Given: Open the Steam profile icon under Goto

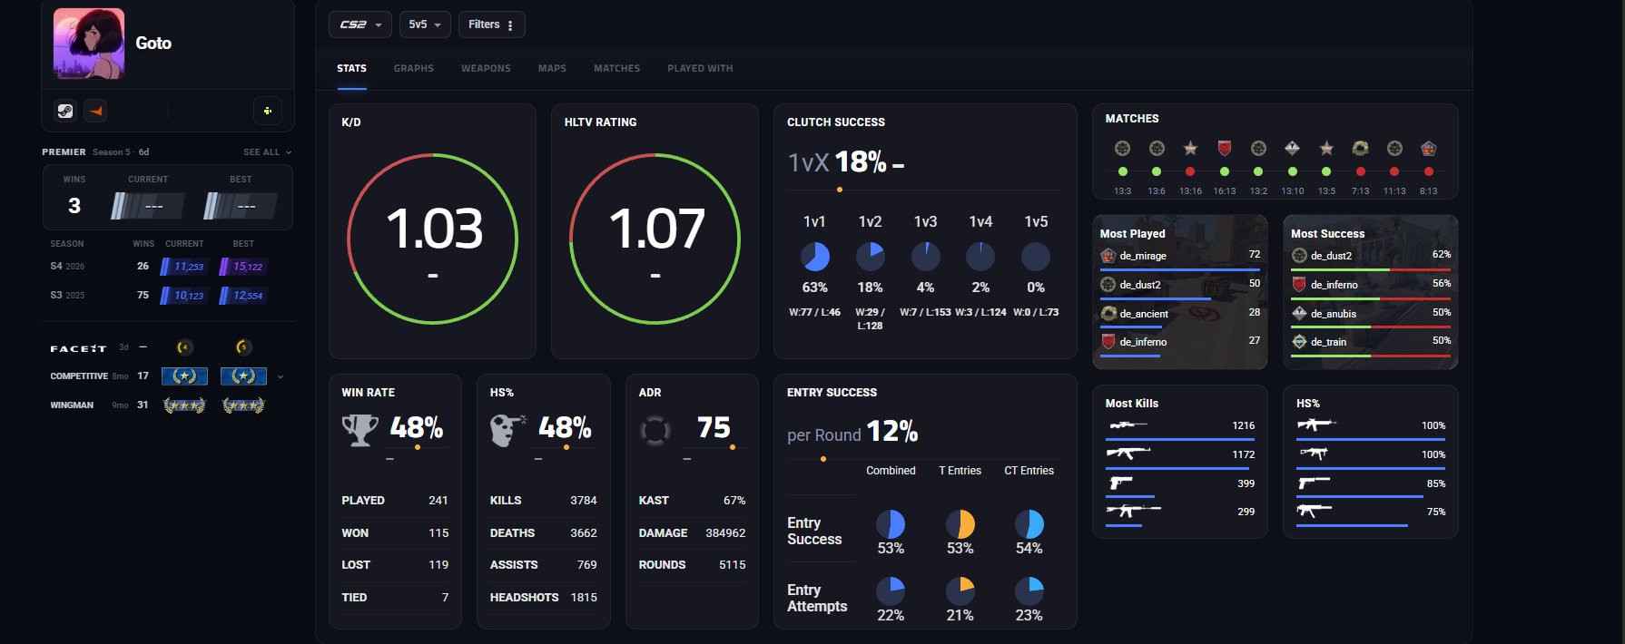Looking at the screenshot, I should coord(65,111).
